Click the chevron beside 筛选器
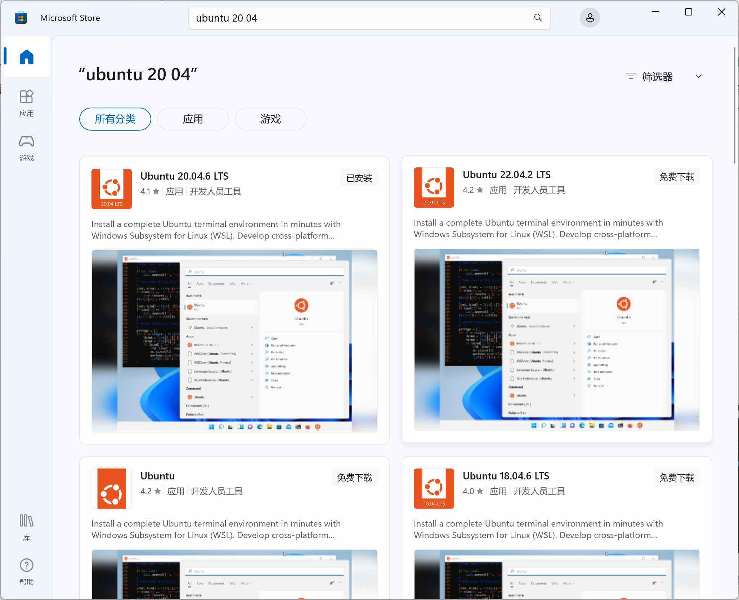Screen dimensions: 739x600 [698, 77]
